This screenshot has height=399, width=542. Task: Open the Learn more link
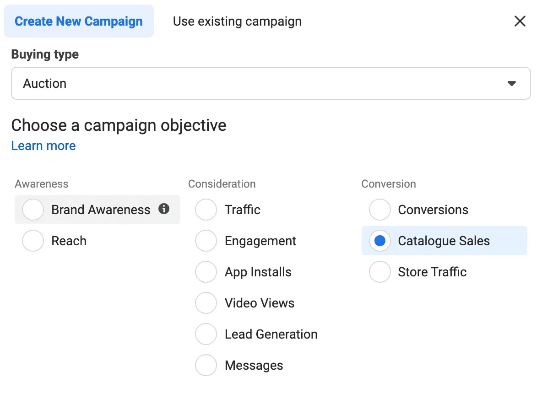click(x=43, y=146)
